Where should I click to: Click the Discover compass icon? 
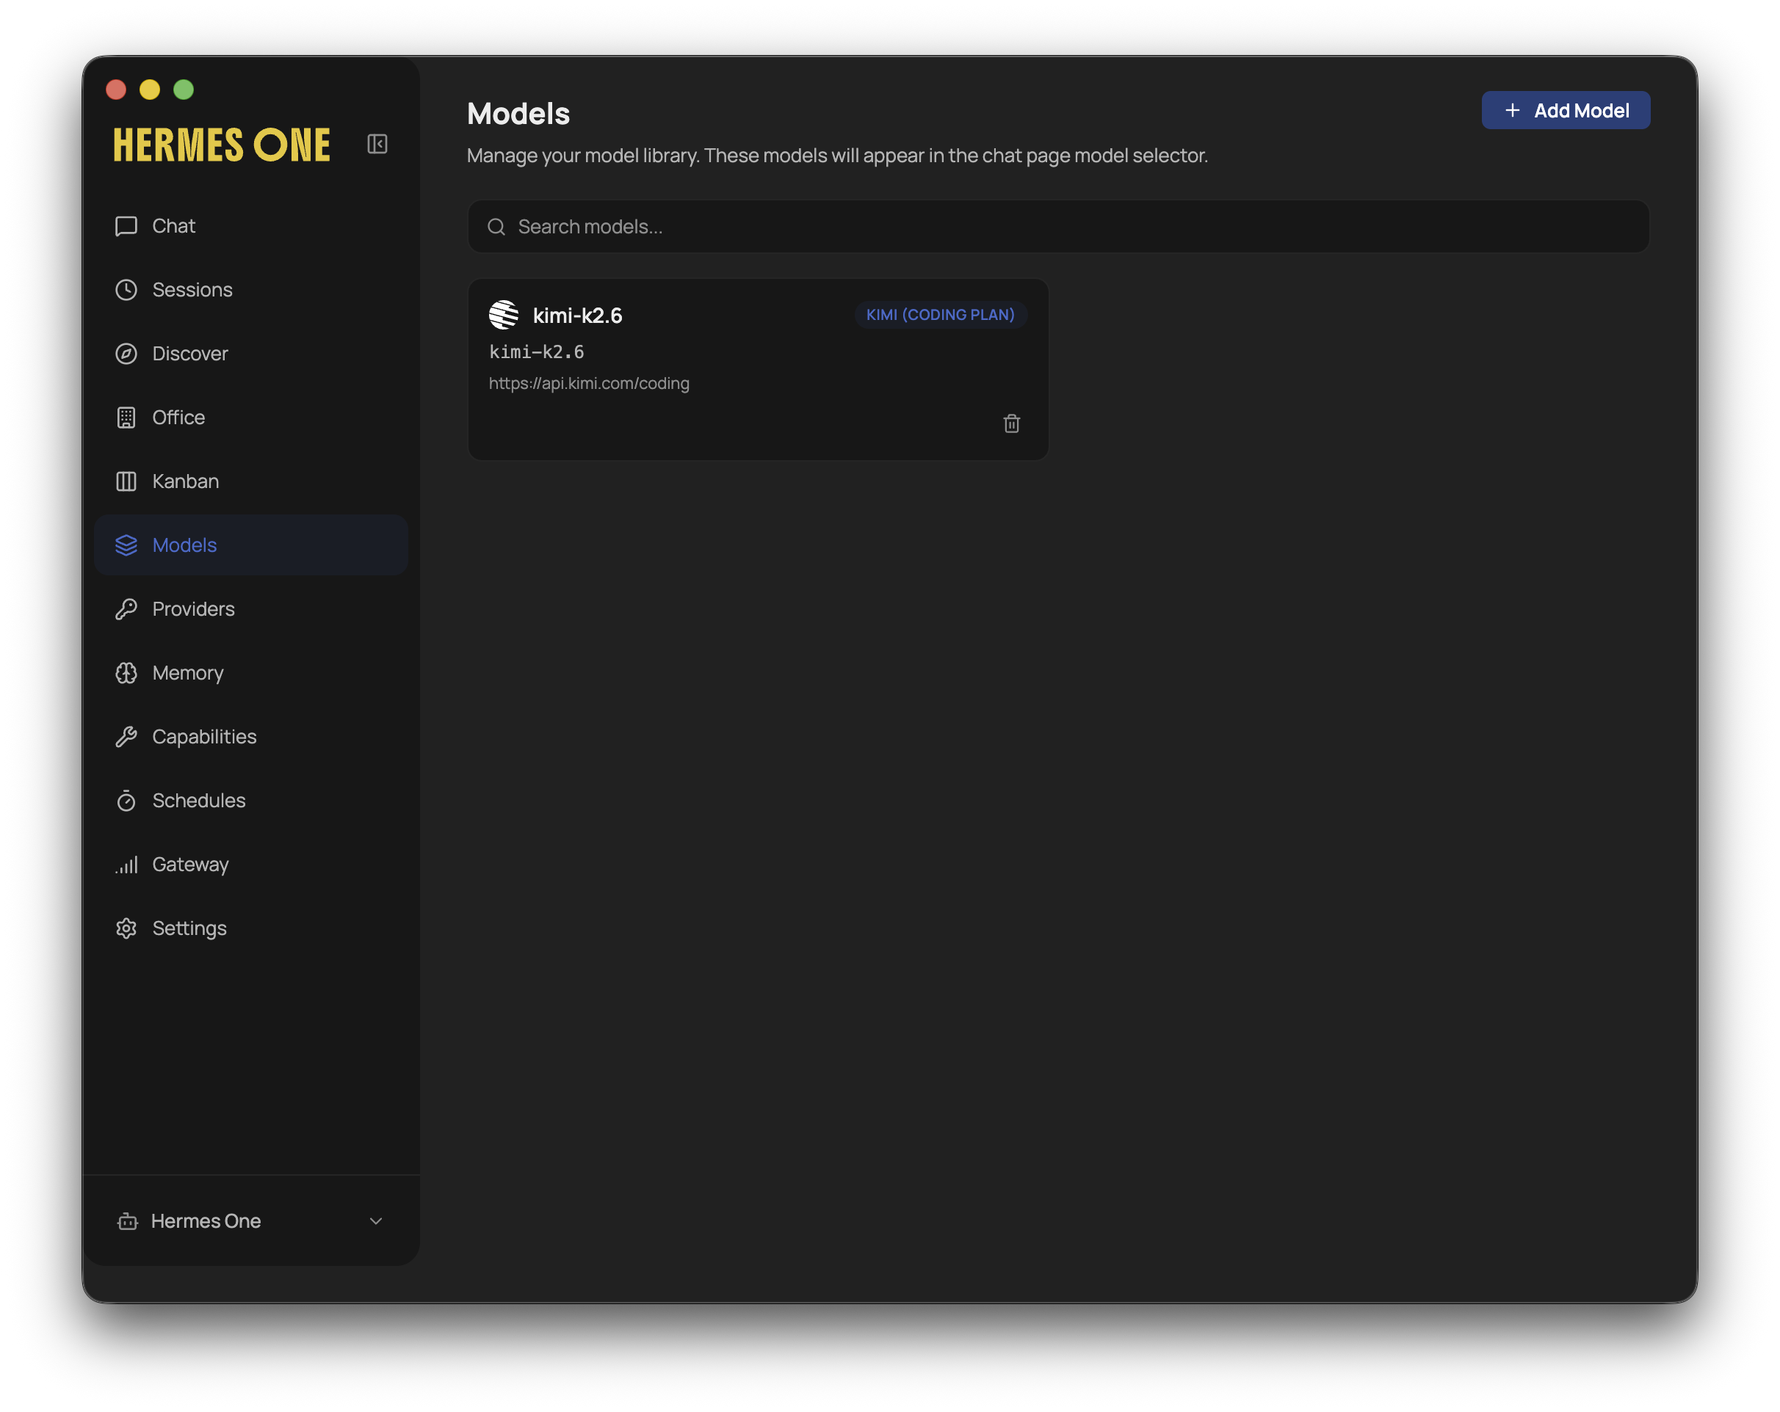tap(126, 353)
